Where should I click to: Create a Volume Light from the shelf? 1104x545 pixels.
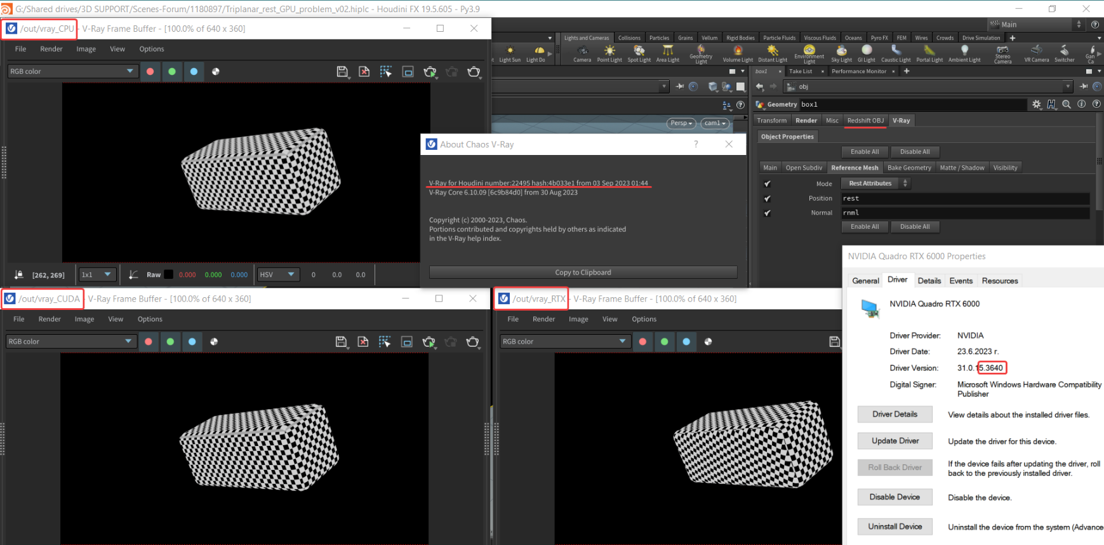click(x=738, y=53)
